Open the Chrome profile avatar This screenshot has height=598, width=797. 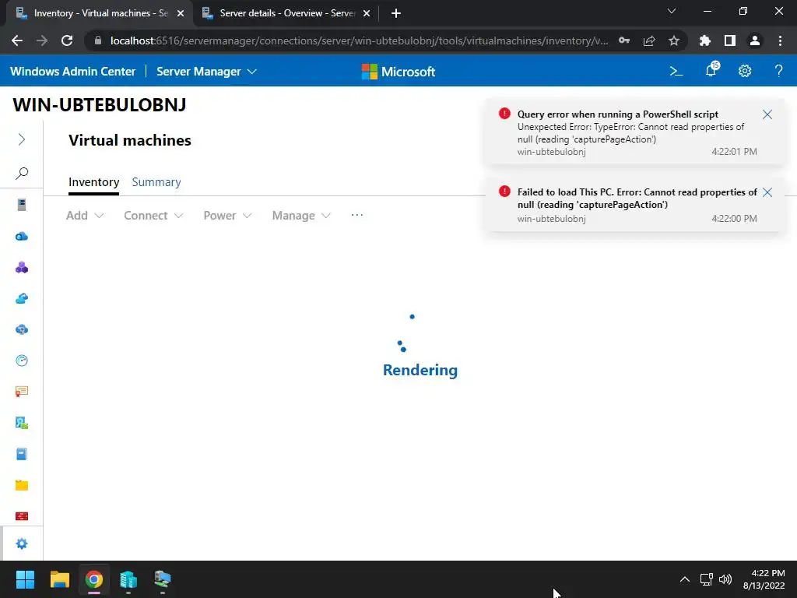tap(755, 40)
